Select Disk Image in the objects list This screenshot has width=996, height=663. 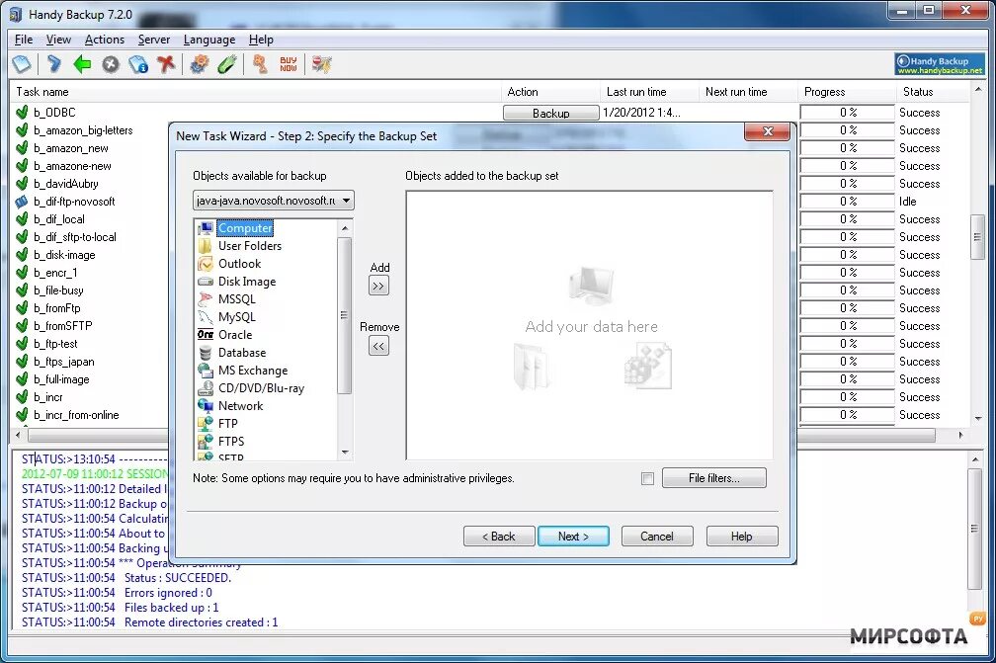pos(246,282)
